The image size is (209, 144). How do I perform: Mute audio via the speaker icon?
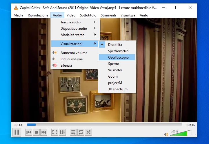[x=166, y=134]
